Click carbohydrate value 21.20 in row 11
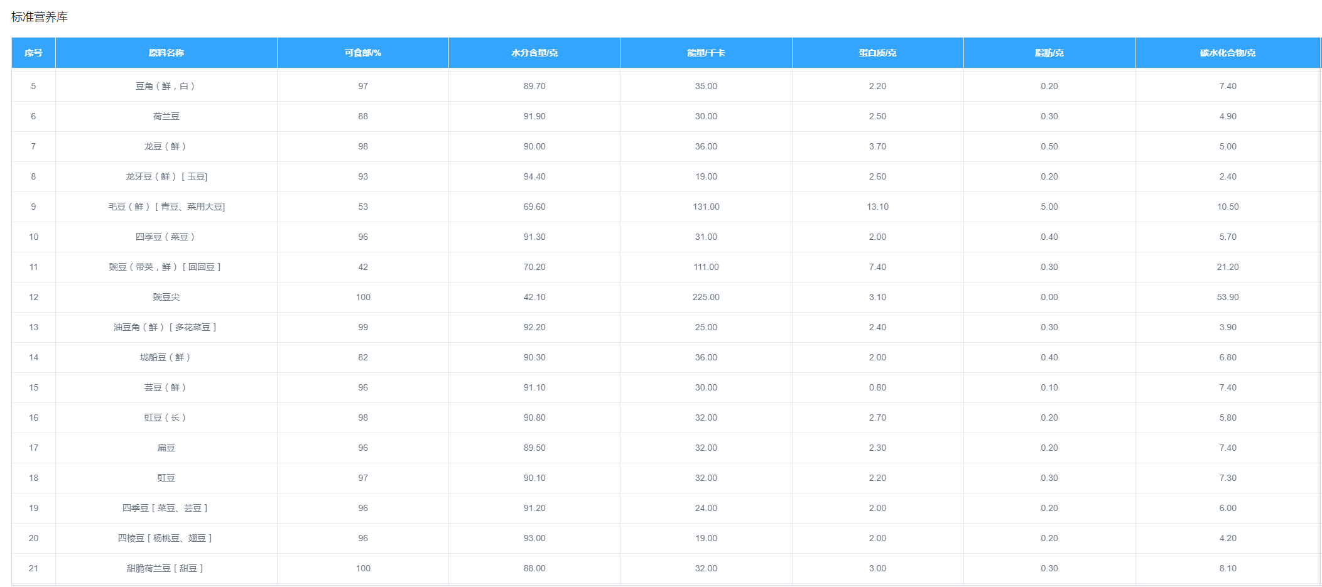Image resolution: width=1322 pixels, height=587 pixels. tap(1228, 267)
